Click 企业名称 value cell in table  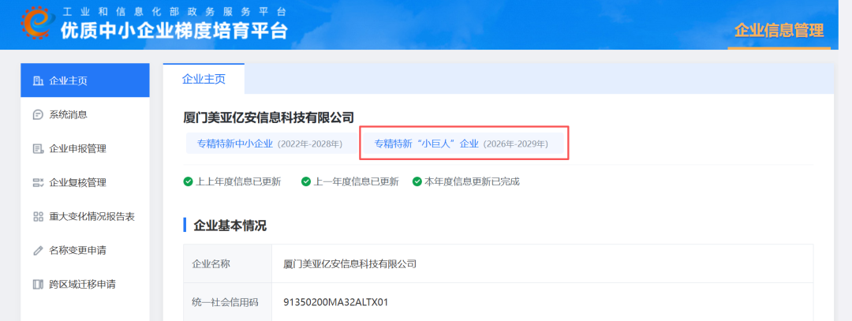coord(542,264)
